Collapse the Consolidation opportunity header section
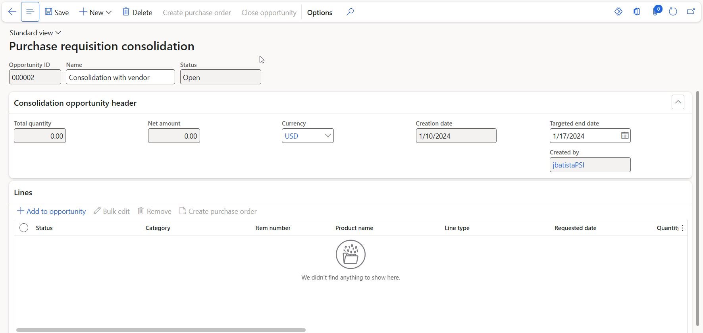703x333 pixels. click(678, 102)
